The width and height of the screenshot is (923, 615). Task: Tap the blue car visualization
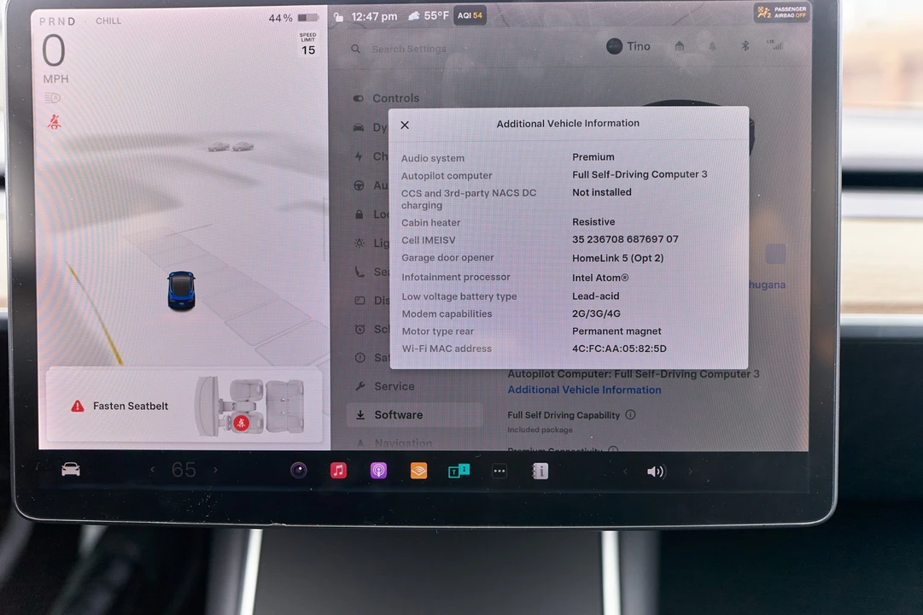(181, 290)
